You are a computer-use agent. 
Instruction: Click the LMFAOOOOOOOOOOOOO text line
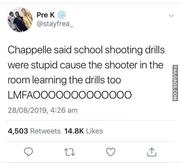tap(70, 95)
